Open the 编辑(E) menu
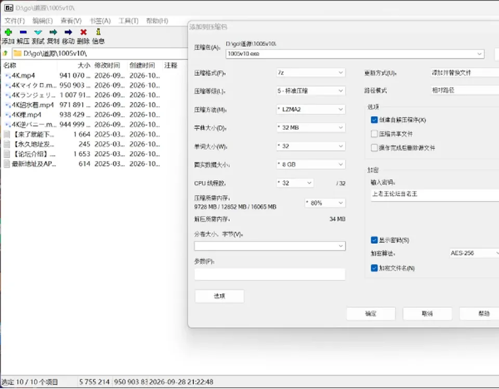The height and width of the screenshot is (389, 499). point(43,21)
